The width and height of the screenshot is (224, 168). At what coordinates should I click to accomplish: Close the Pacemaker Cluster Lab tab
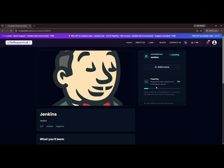click(30, 26)
